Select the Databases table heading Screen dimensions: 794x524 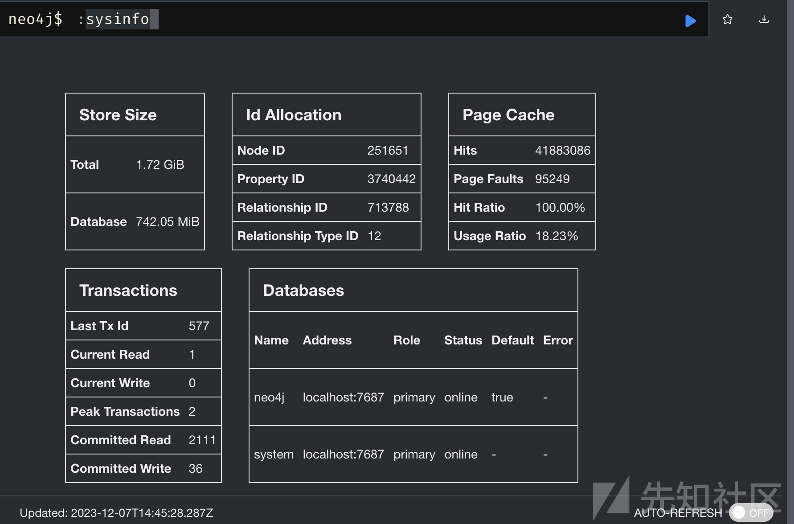[303, 291]
